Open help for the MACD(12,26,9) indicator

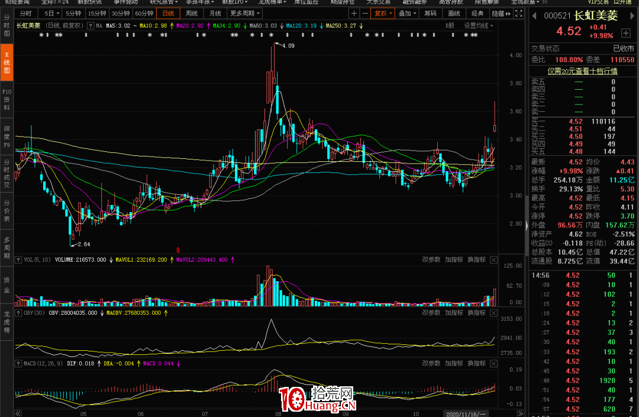18,363
